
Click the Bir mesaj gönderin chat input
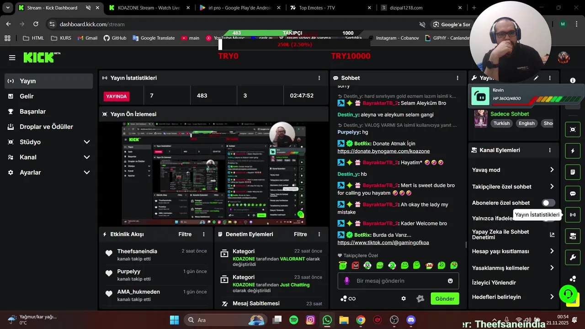[x=398, y=281]
